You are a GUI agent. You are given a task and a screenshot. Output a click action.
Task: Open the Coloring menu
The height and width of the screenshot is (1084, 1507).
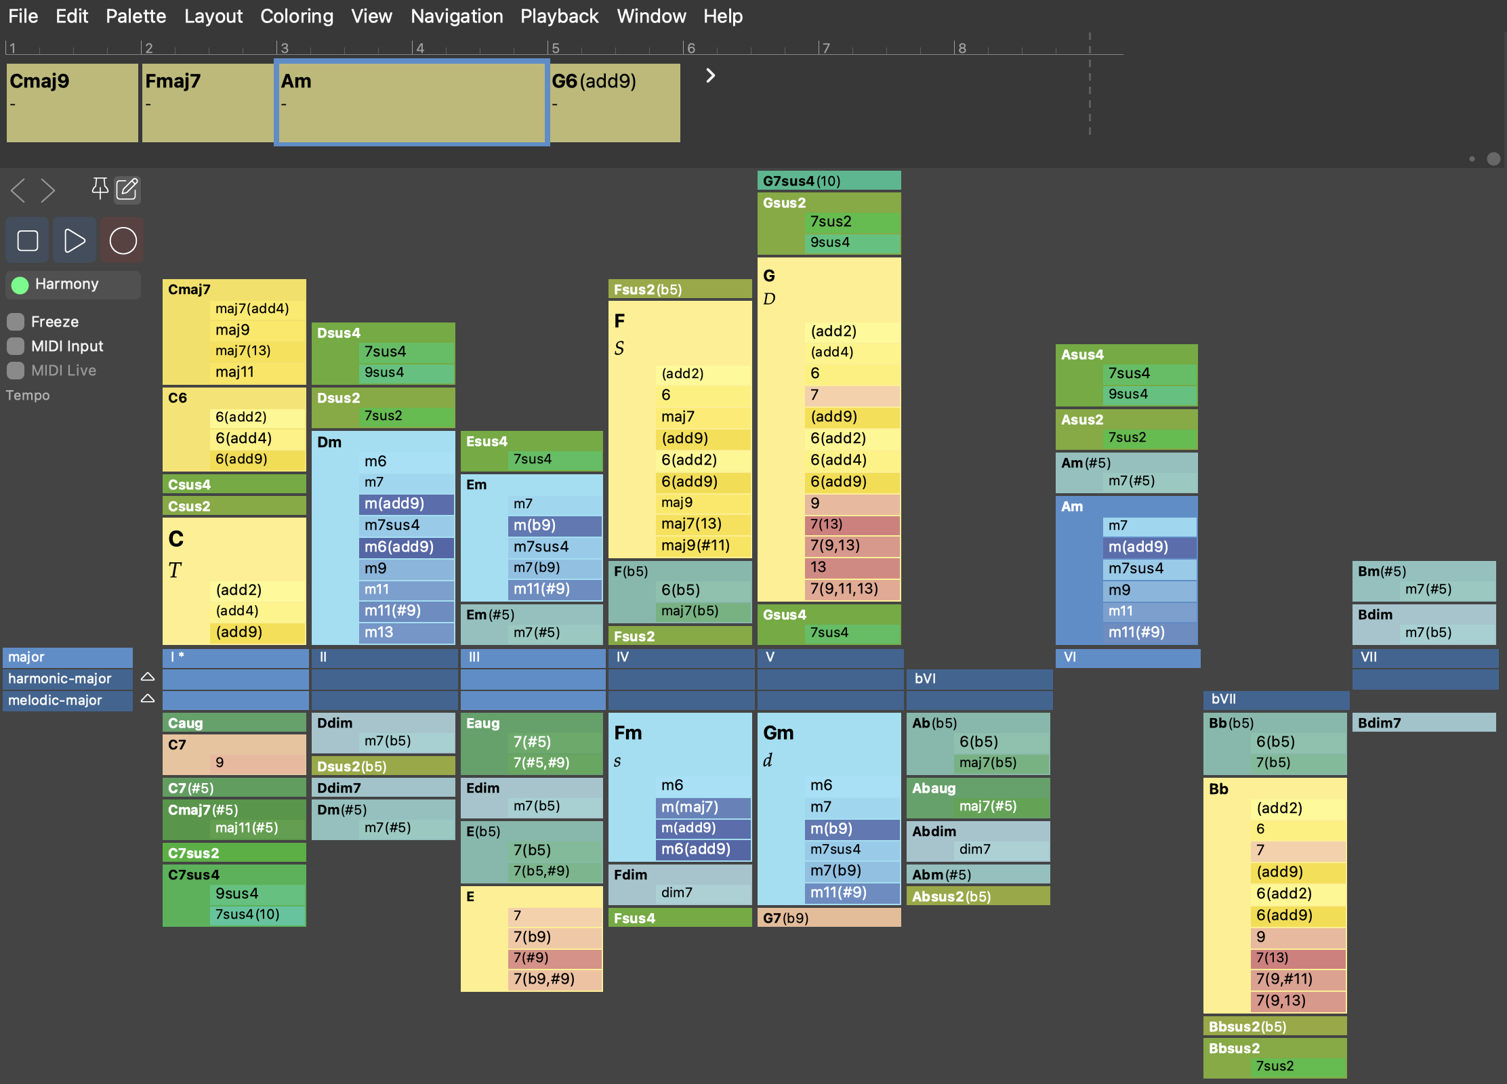tap(296, 16)
